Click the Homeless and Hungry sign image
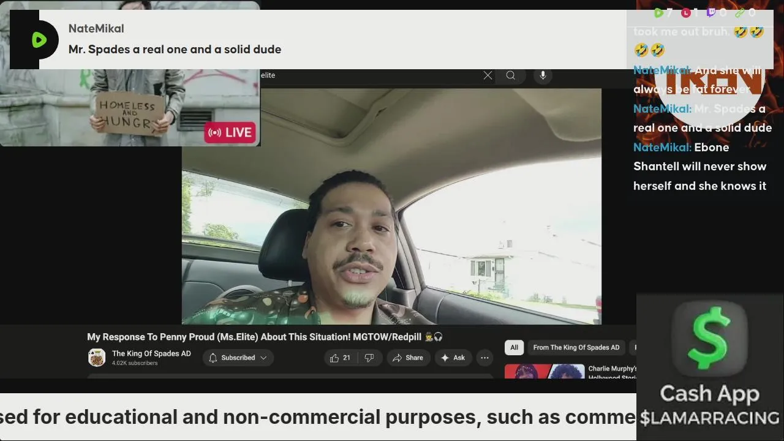 (129, 114)
